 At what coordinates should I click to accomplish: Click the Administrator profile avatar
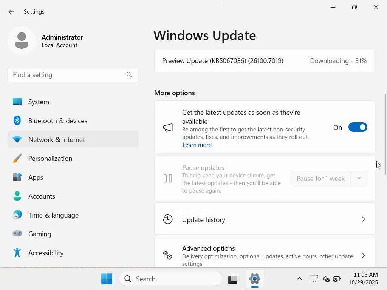(22, 40)
